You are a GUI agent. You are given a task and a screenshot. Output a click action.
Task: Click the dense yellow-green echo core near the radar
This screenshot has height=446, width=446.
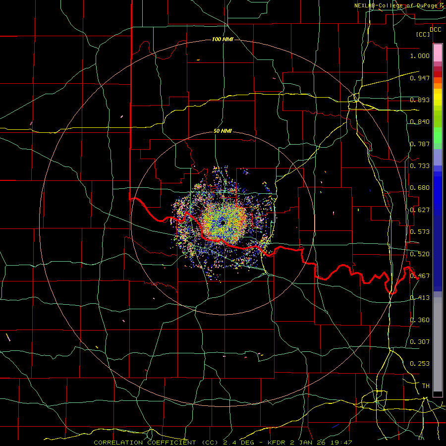[x=224, y=223]
